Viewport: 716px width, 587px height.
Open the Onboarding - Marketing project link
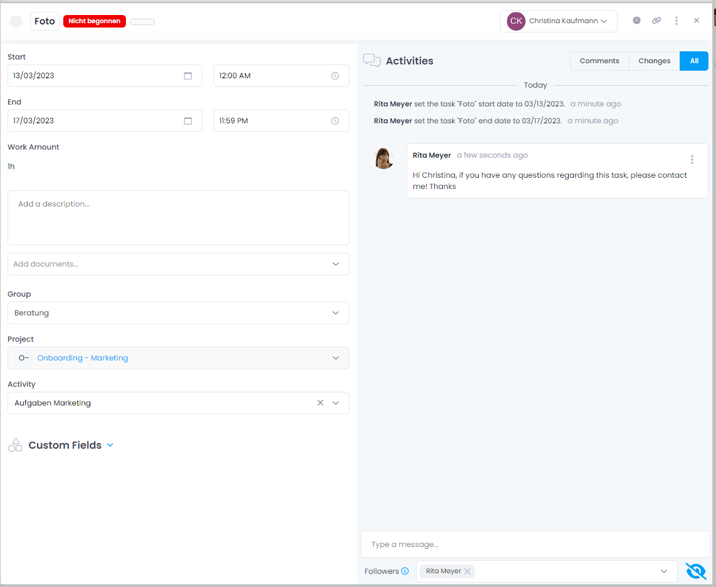point(83,358)
